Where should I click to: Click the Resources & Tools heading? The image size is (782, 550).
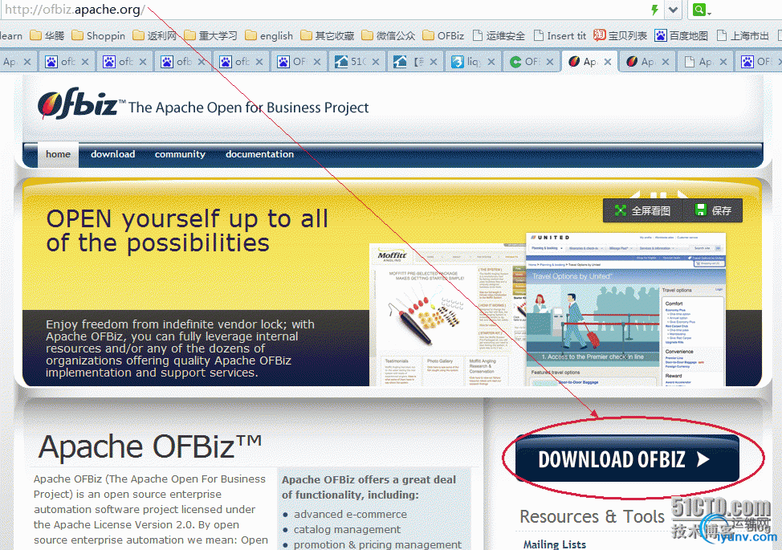pyautogui.click(x=592, y=516)
